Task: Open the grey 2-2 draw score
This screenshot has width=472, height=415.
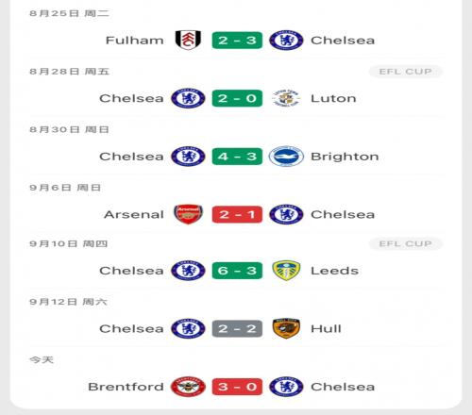Action: (x=237, y=328)
